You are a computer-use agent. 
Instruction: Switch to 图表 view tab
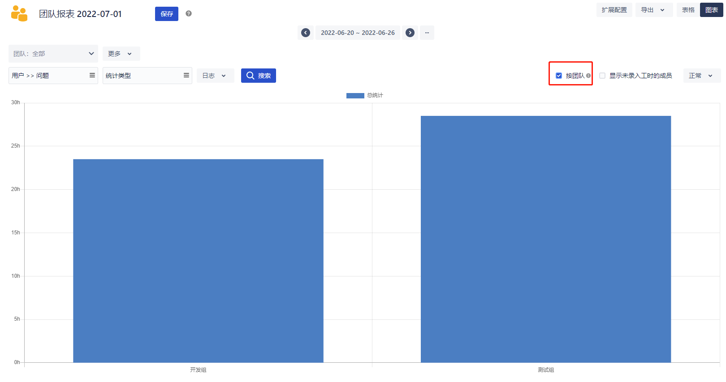pos(711,10)
